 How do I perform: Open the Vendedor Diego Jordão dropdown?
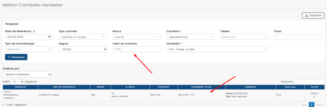217,49
